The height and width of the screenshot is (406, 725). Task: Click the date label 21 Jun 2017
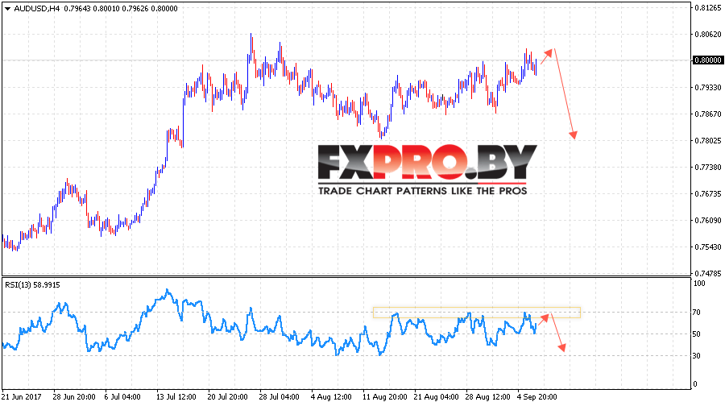click(21, 397)
